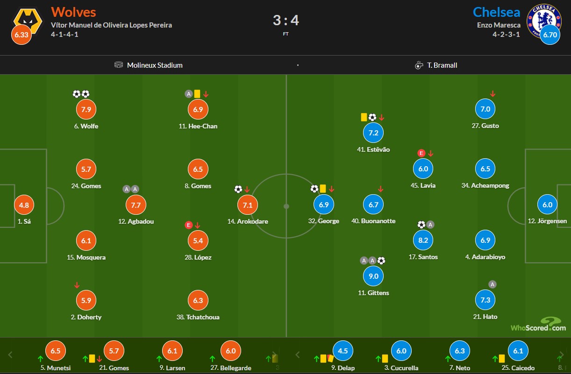Open the Wolves team name link
Image resolution: width=571 pixels, height=374 pixels.
(73, 12)
